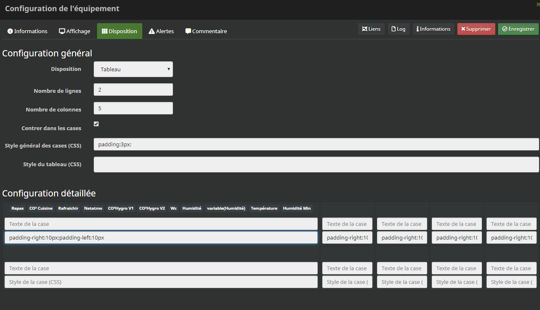This screenshot has width=540, height=310.
Task: Click the Nombre de lignes label
Action: coord(58,91)
